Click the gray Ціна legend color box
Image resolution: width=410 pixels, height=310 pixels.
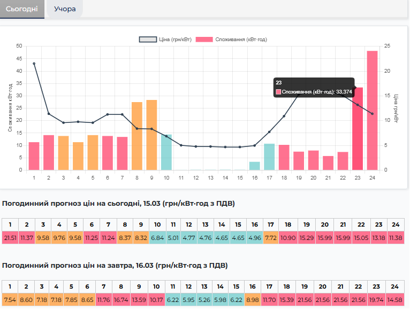point(148,40)
